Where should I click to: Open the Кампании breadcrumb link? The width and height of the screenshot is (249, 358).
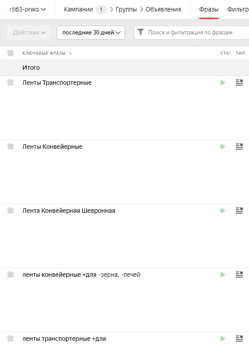coord(78,9)
